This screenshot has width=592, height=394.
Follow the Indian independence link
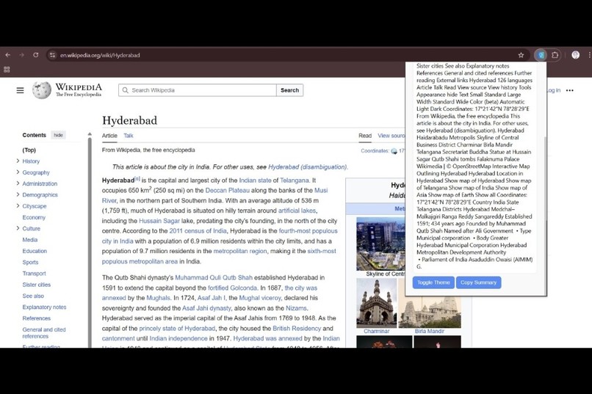[x=178, y=339]
